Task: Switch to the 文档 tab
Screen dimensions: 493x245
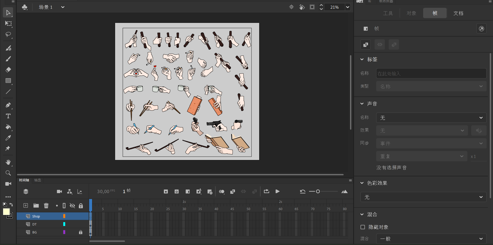Action: (x=458, y=13)
